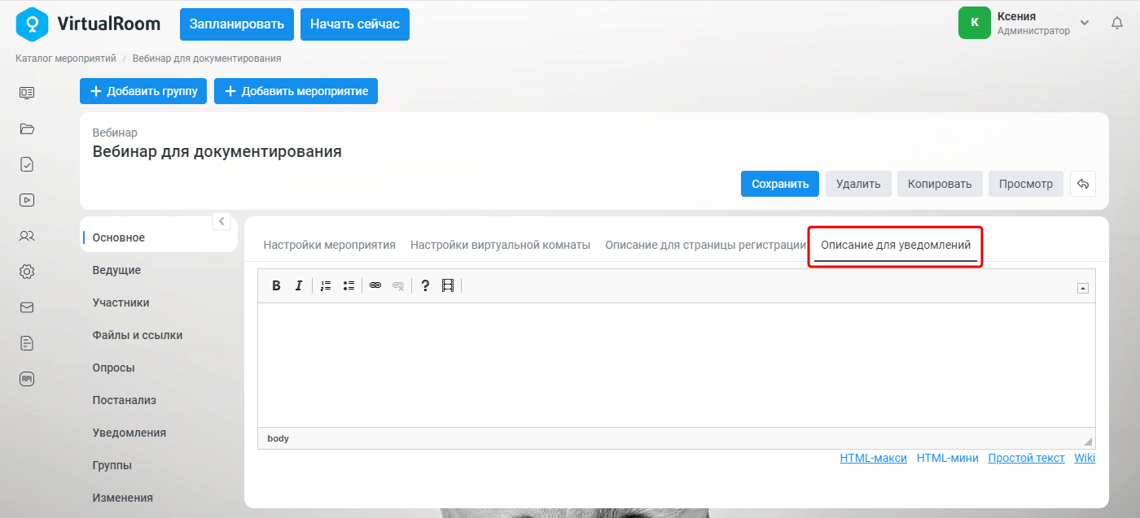Open editor help via question mark icon
This screenshot has width=1140, height=518.
click(425, 285)
